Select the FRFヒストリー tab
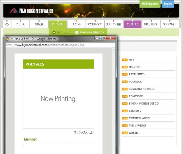Viewport: 183px width, 154px height. (151, 25)
